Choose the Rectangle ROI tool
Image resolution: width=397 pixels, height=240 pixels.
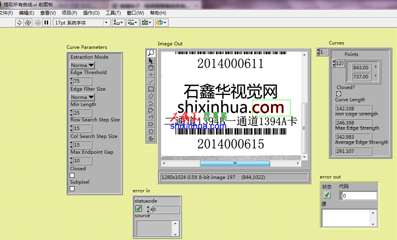[151, 89]
